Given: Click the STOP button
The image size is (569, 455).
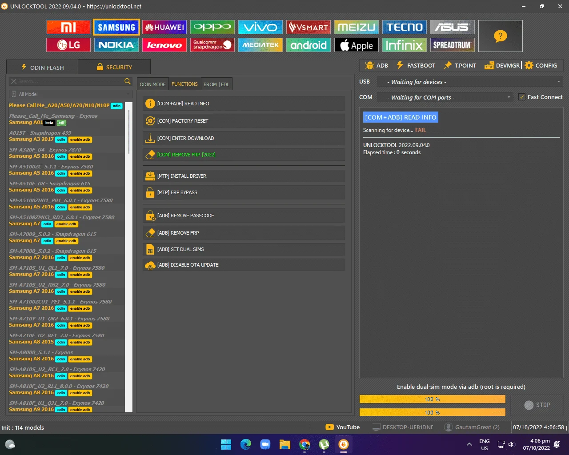Looking at the screenshot, I should pos(537,405).
